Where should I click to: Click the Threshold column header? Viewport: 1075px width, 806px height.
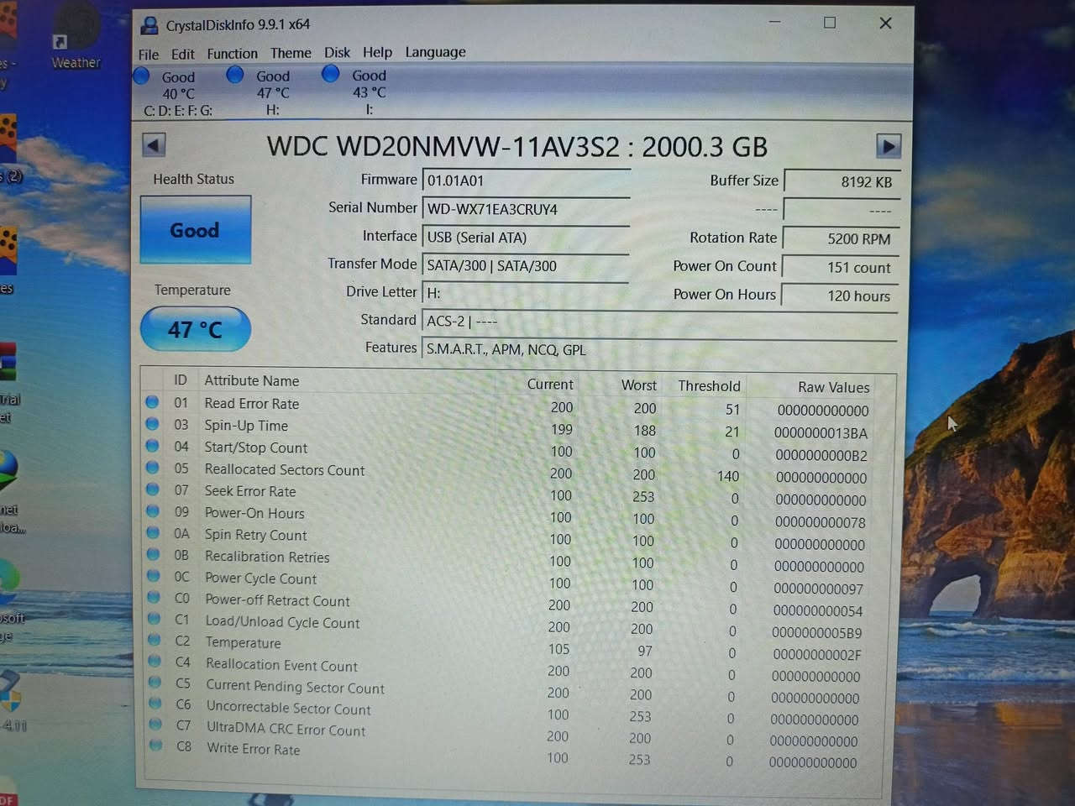tap(709, 386)
